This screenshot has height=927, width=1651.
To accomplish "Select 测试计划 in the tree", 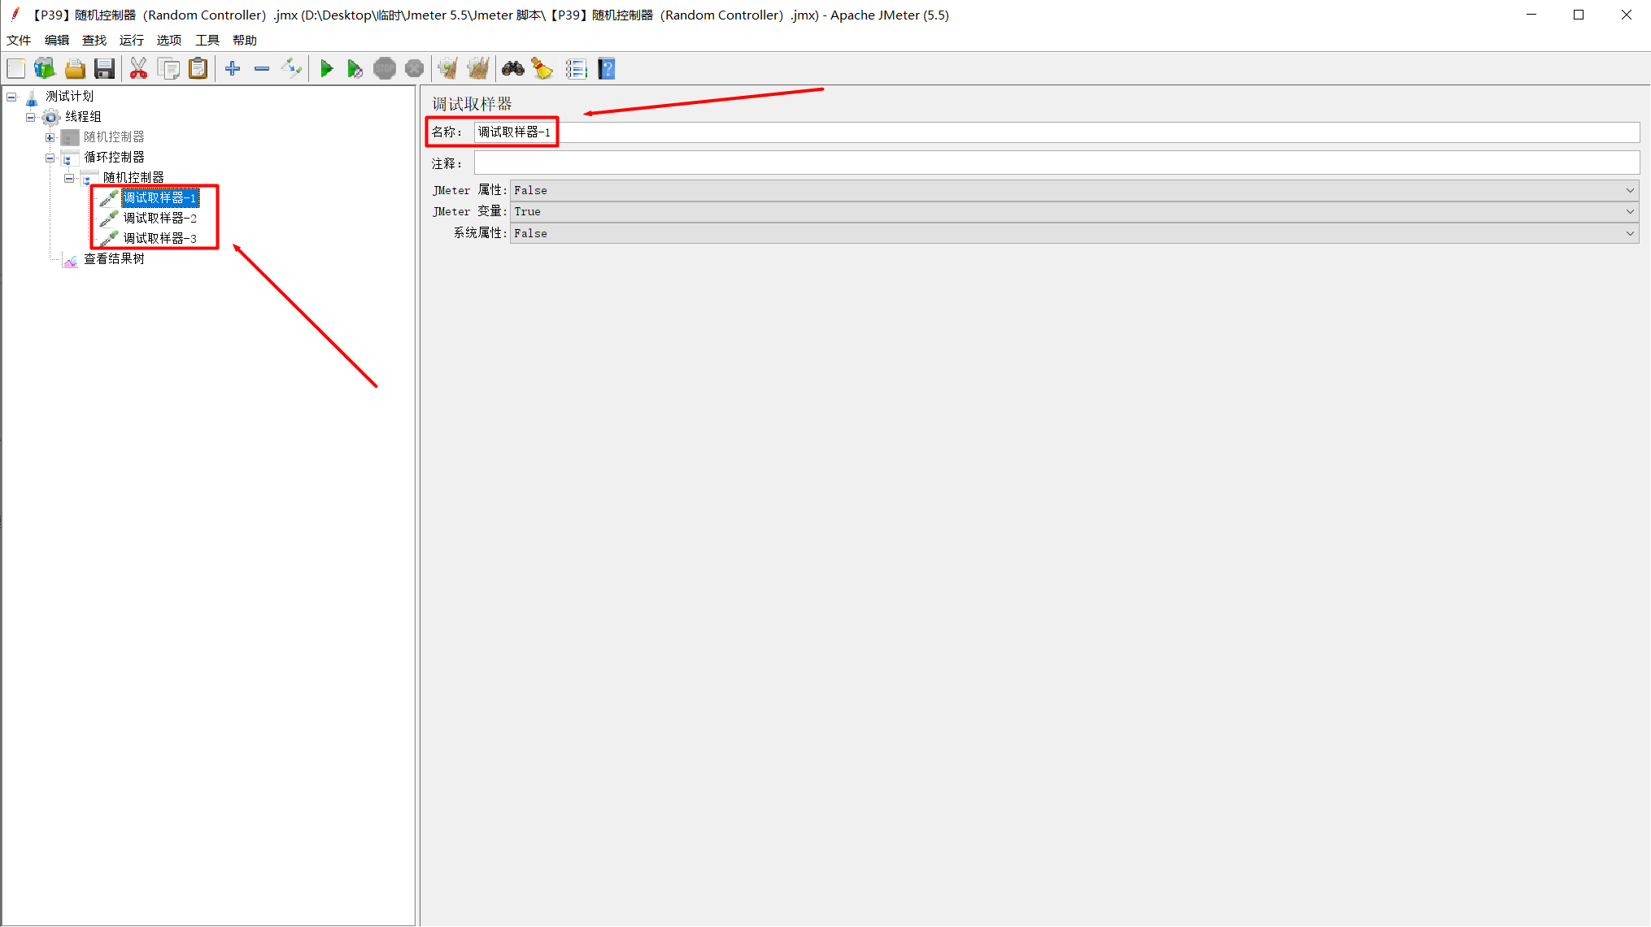I will [x=70, y=97].
